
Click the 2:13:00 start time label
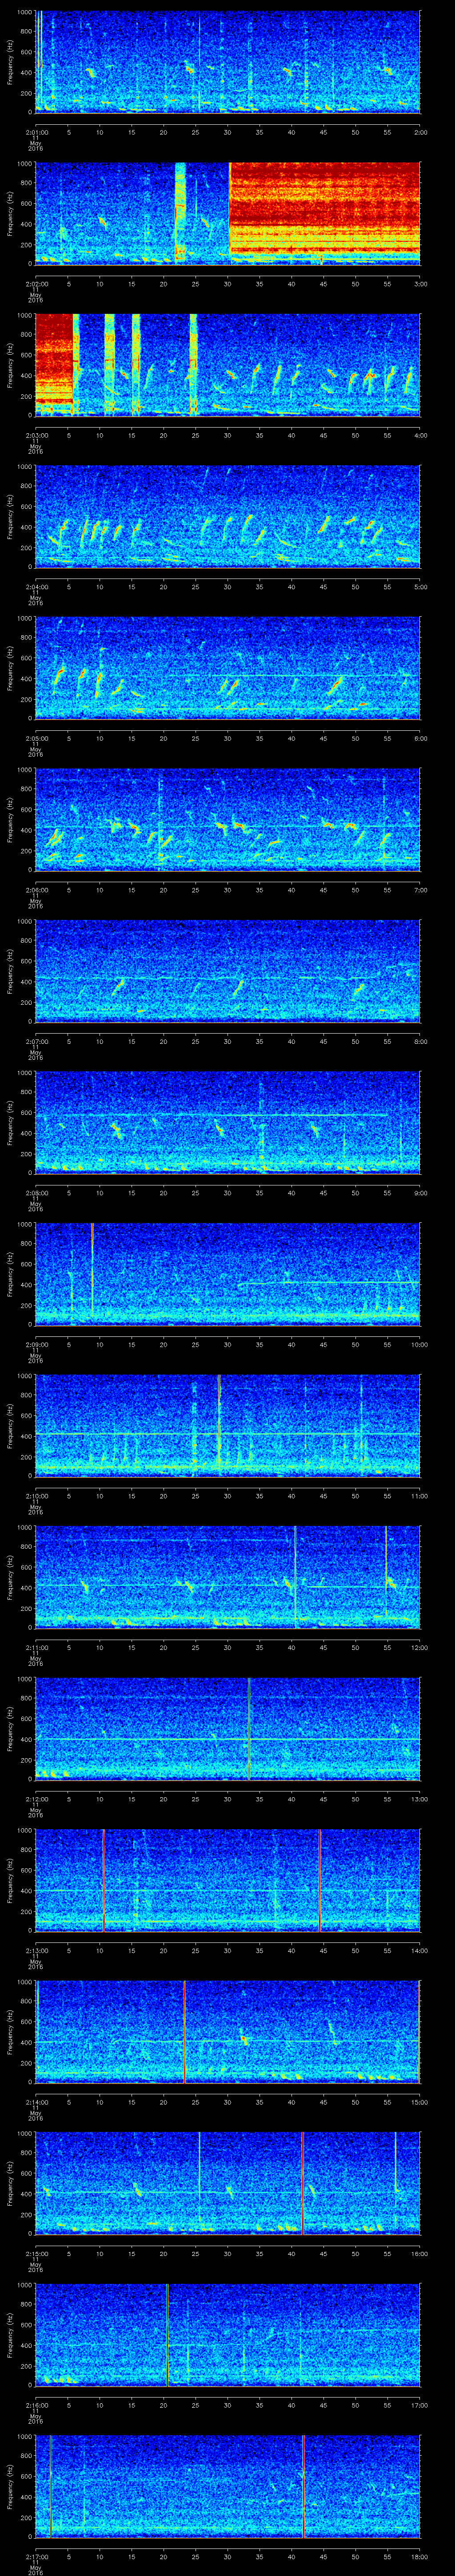tap(36, 1951)
